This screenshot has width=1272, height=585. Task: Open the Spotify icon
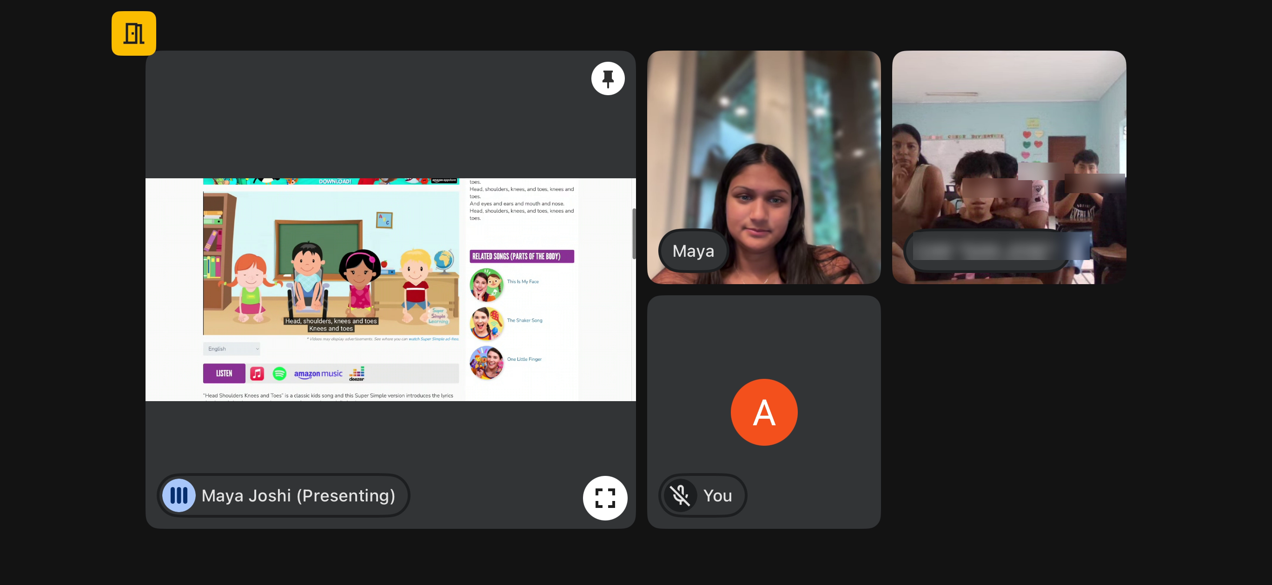(279, 373)
